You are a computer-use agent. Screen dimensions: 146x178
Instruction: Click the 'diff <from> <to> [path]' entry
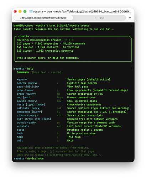tap(34, 119)
